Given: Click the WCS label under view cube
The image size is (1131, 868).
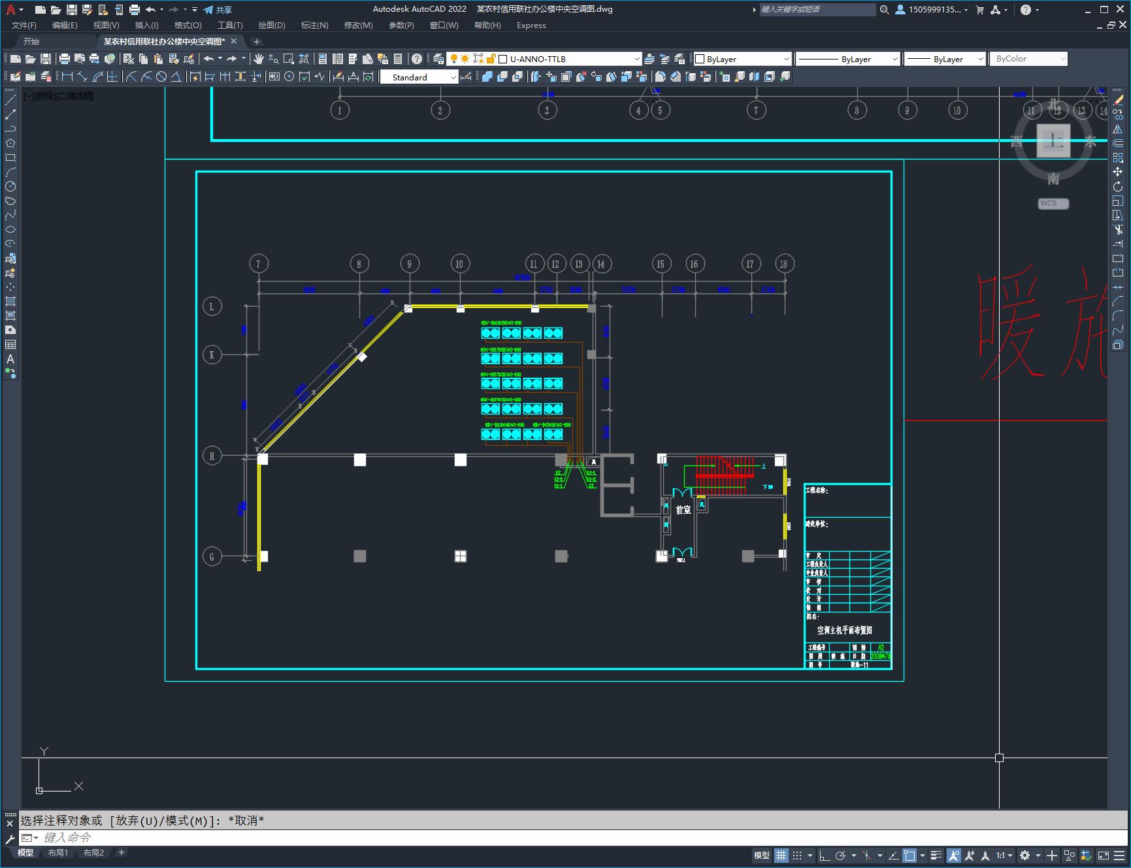Looking at the screenshot, I should coord(1053,203).
